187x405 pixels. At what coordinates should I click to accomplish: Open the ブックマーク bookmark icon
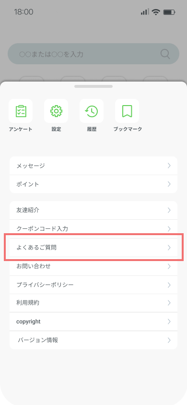pyautogui.click(x=127, y=111)
